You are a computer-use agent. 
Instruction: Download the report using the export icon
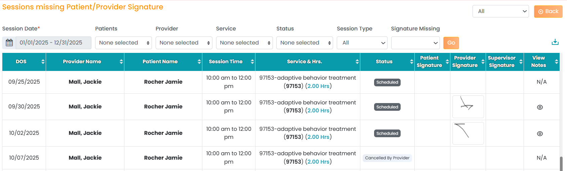(555, 42)
